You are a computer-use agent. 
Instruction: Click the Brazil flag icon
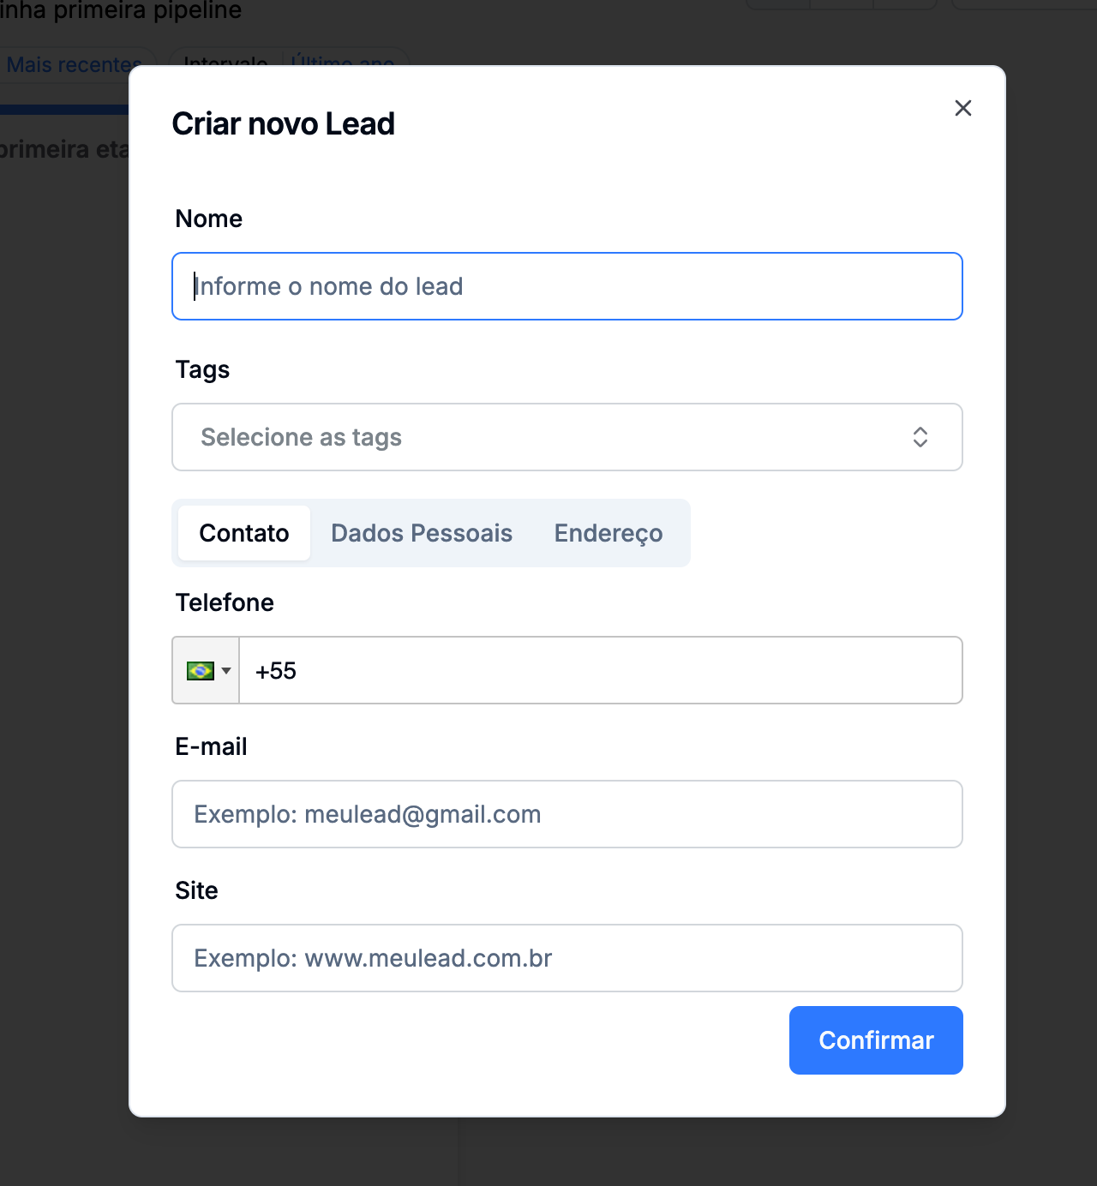(200, 670)
